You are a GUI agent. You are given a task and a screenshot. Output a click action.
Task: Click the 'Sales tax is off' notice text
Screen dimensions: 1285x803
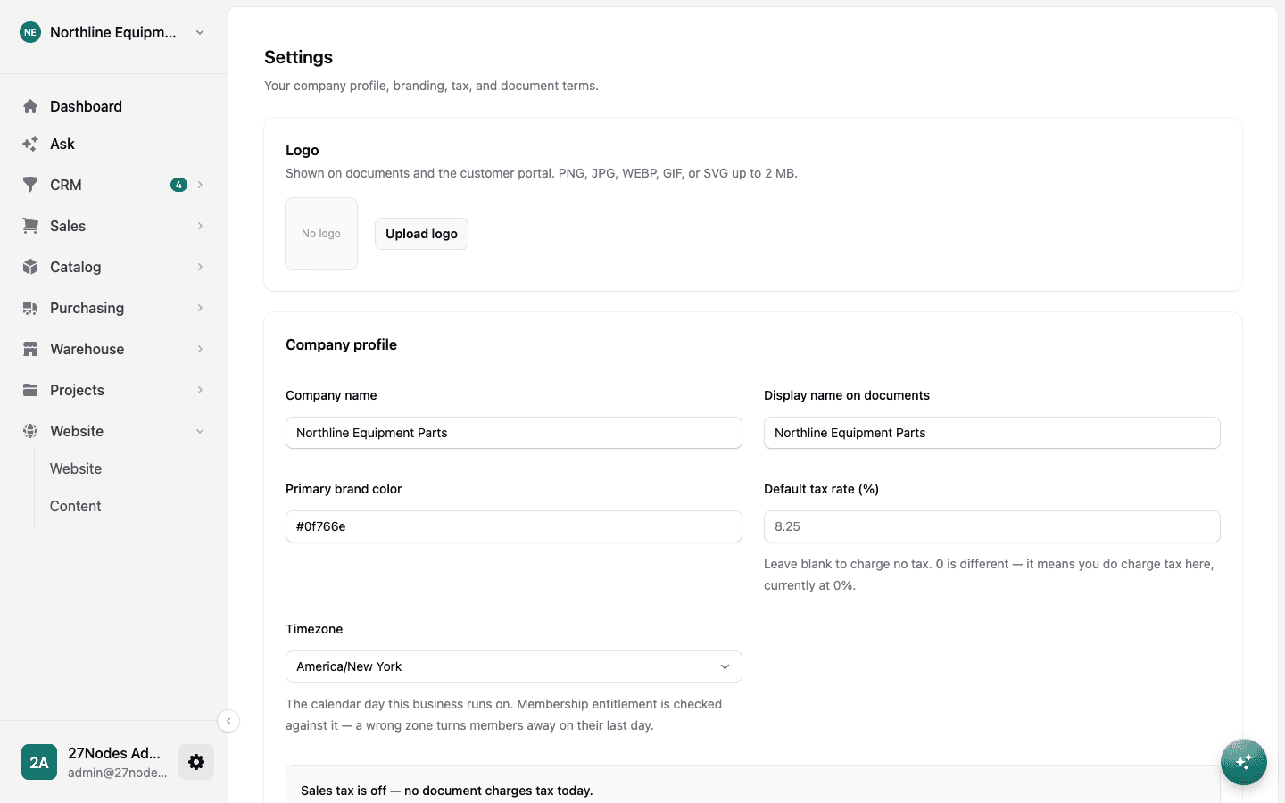pos(447,791)
